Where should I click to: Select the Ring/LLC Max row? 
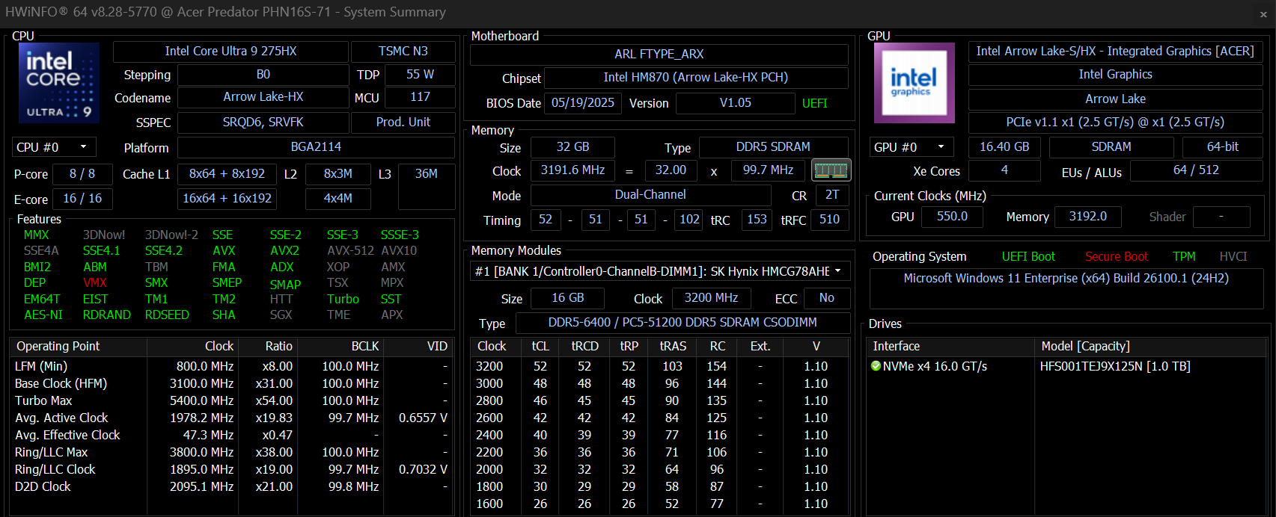coord(231,452)
